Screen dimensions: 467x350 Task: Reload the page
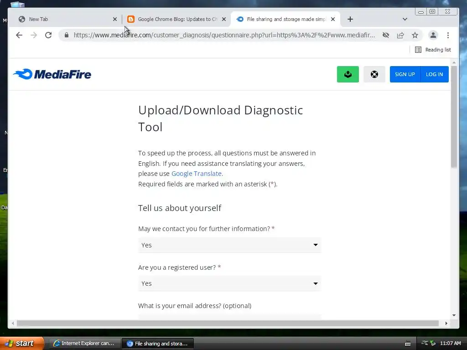48,35
